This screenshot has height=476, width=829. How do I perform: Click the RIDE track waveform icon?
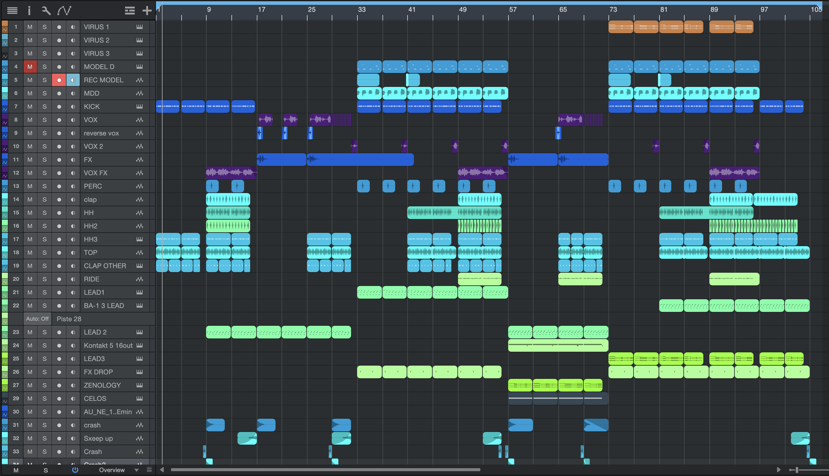pyautogui.click(x=140, y=279)
